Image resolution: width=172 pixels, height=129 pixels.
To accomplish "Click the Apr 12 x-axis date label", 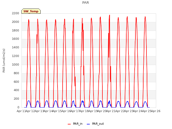I will (30, 111).
